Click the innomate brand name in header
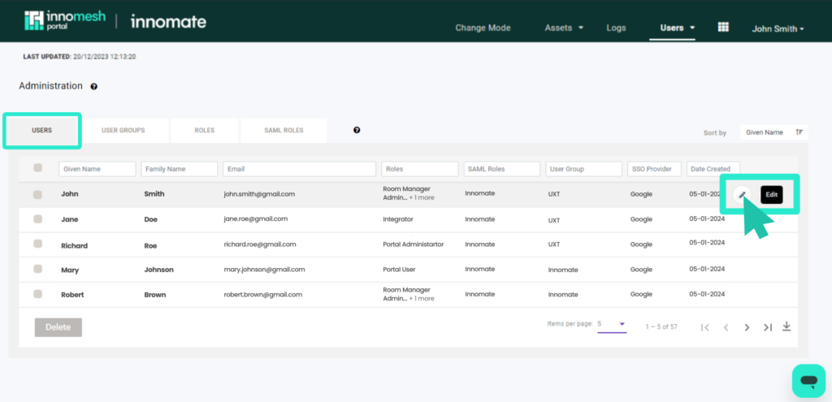832x402 pixels. pos(168,22)
